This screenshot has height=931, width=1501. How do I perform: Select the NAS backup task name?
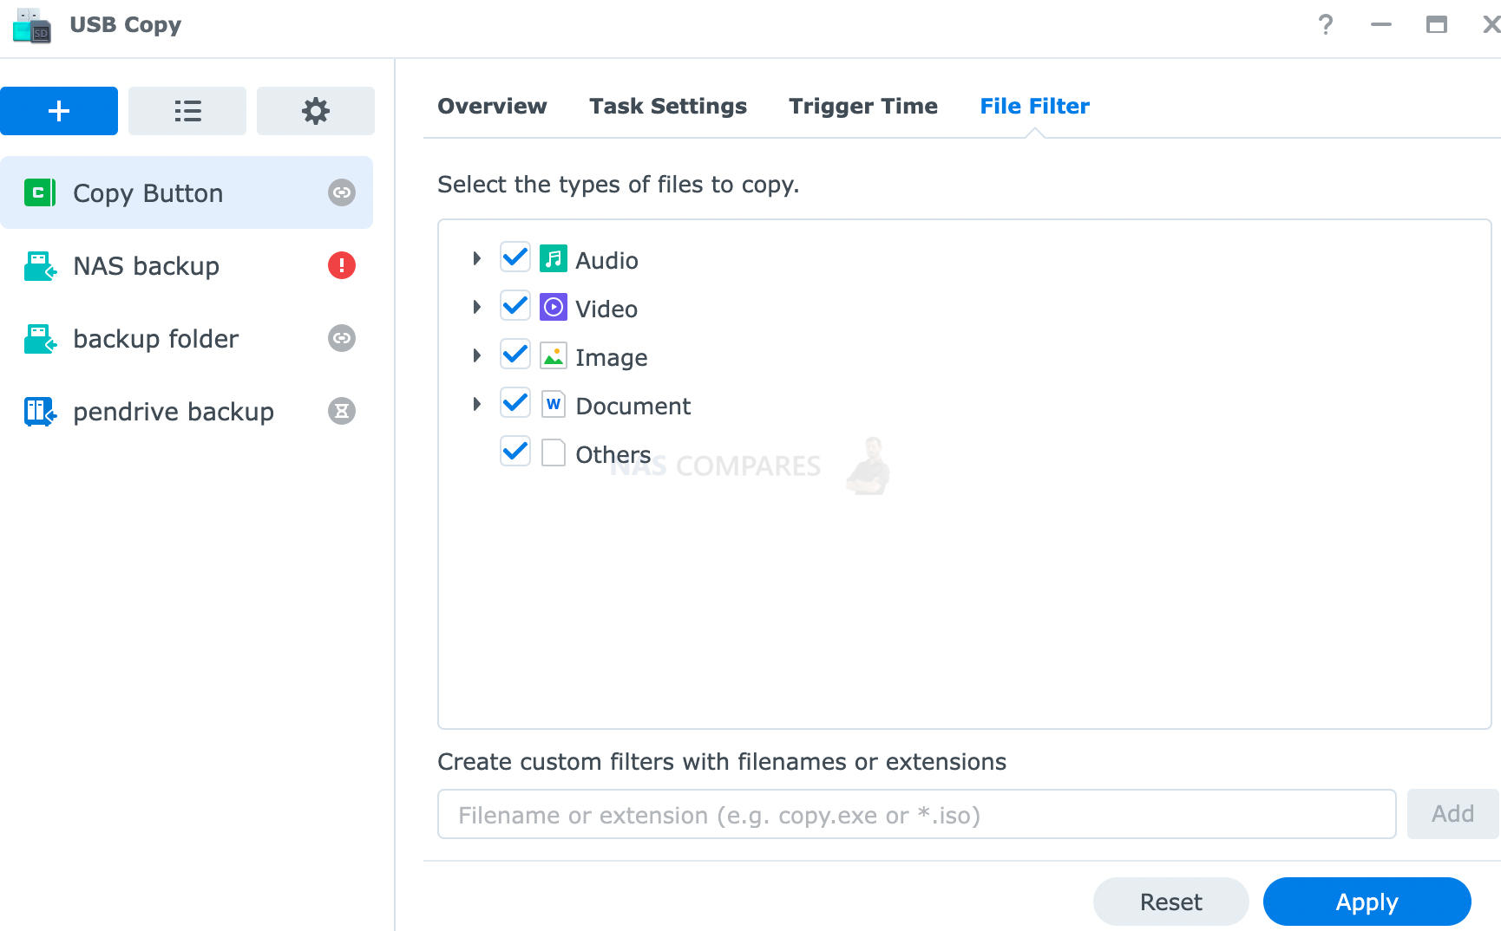(146, 266)
